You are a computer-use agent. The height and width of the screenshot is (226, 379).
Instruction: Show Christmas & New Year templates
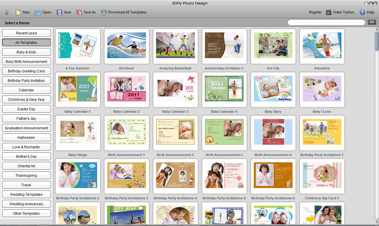(x=26, y=100)
